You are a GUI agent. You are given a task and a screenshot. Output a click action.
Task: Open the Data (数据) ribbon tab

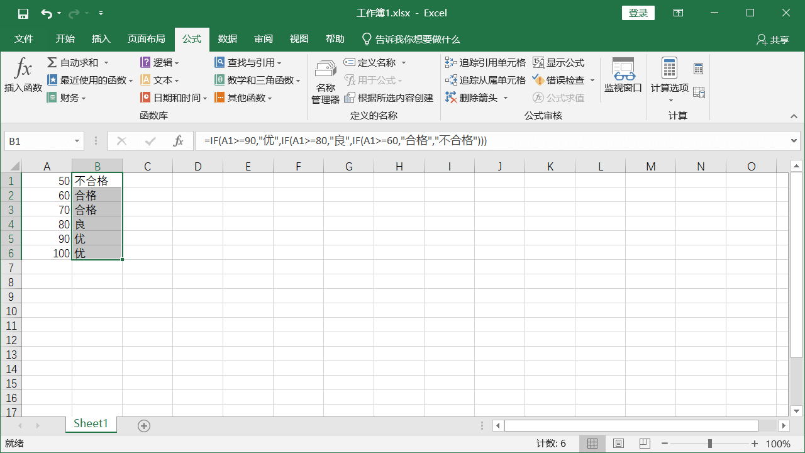pos(228,39)
